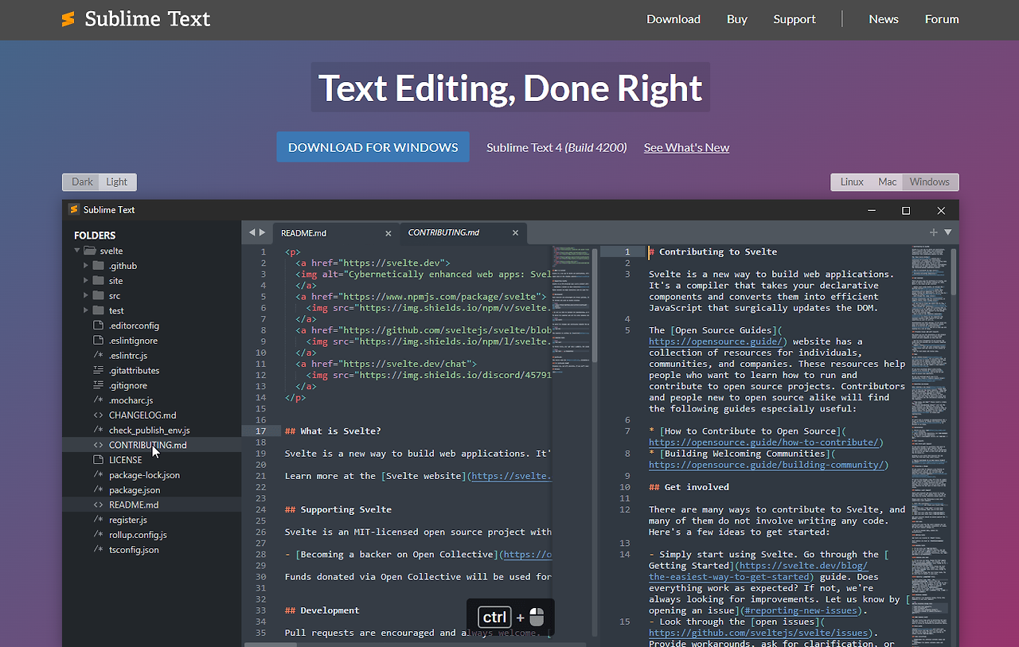This screenshot has height=647, width=1019.
Task: Open the tab list dropdown arrow
Action: [x=948, y=232]
